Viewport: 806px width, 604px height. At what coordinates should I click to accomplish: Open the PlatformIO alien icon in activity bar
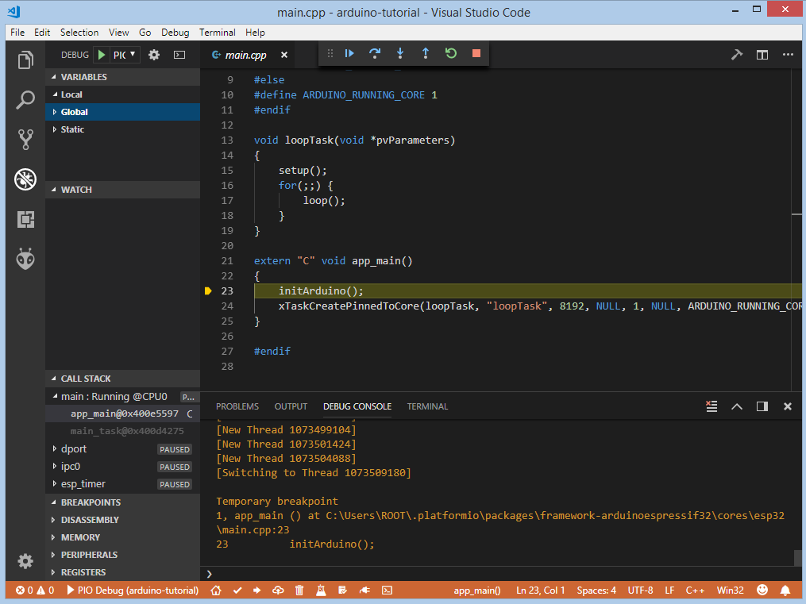pyautogui.click(x=25, y=259)
